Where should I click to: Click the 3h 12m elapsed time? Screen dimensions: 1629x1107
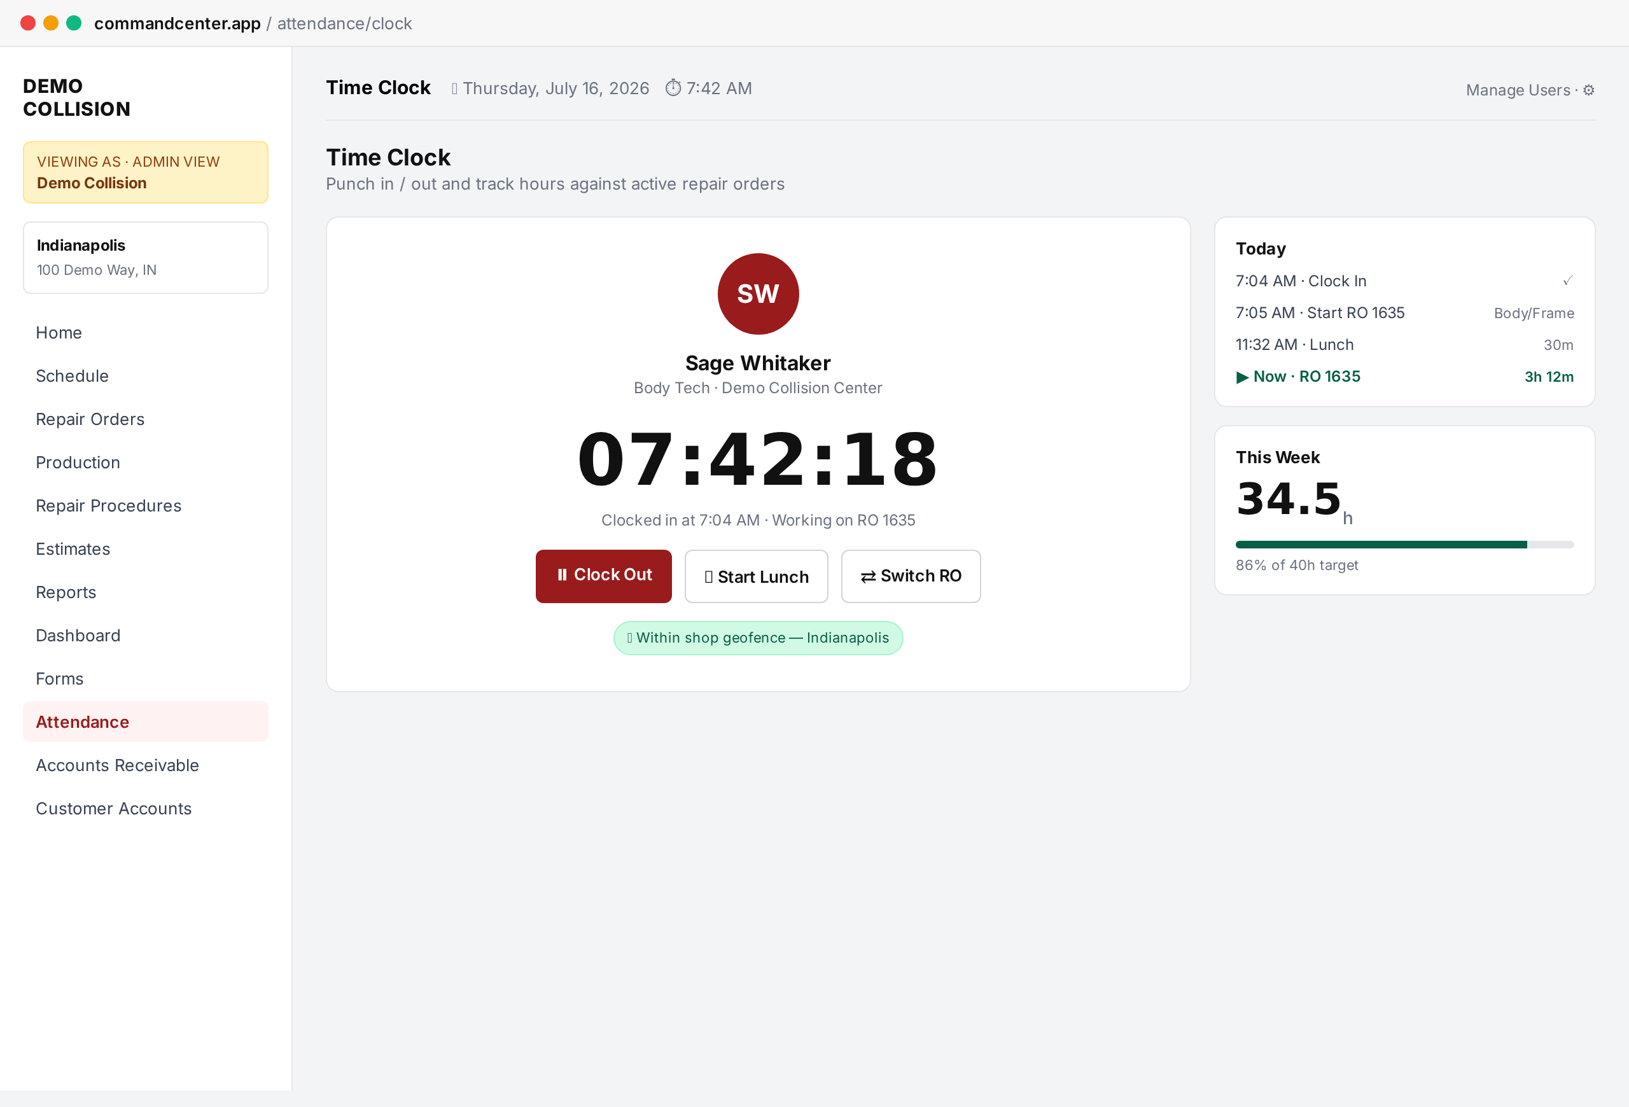coord(1548,377)
